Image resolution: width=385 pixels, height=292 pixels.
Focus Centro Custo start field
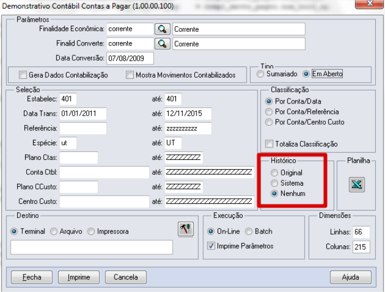pyautogui.click(x=104, y=201)
